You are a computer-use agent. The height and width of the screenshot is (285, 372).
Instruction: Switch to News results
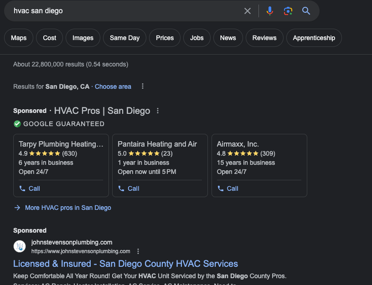228,38
